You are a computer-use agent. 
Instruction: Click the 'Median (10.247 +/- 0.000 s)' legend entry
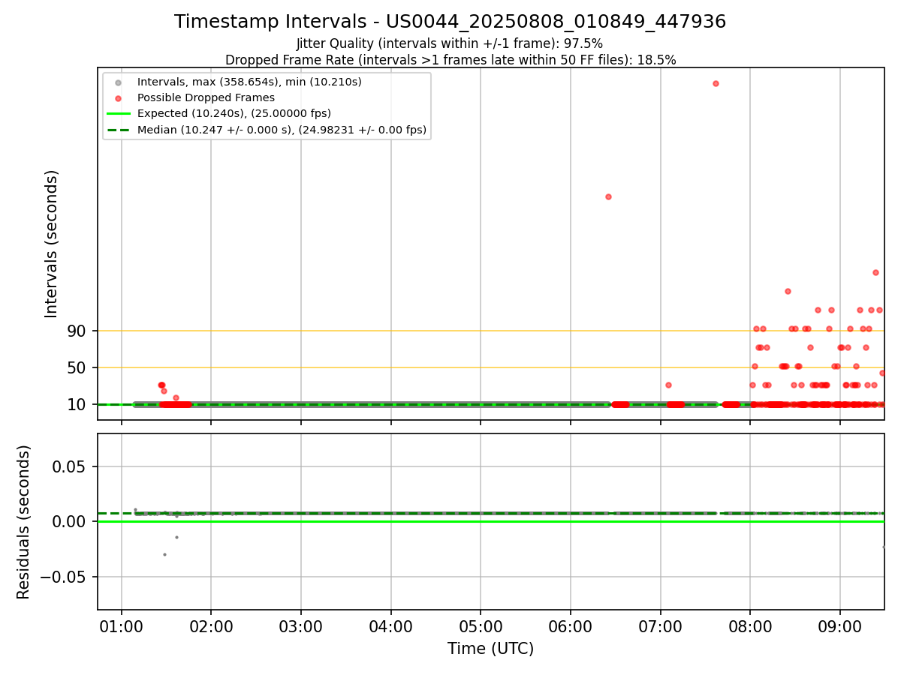pos(282,130)
